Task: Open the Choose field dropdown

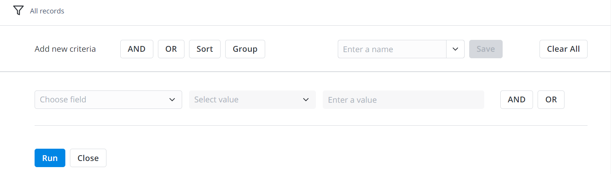Action: [102, 100]
